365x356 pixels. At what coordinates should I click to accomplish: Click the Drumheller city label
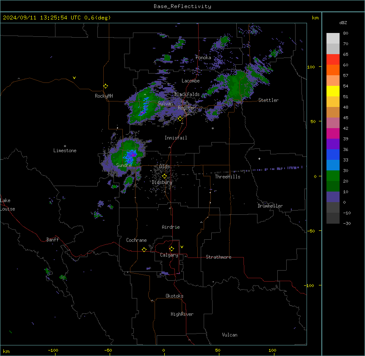pyautogui.click(x=270, y=206)
